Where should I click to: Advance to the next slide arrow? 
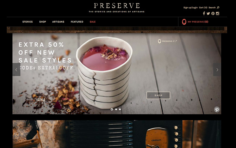[x=217, y=69]
